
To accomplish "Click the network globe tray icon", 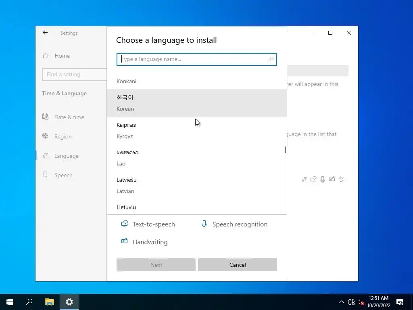I will point(351,302).
